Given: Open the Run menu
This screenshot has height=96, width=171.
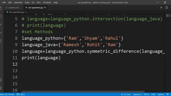Looking at the screenshot, I should [x=38, y=2].
